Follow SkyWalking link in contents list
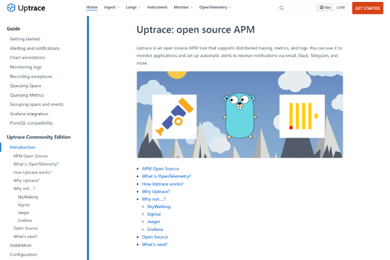Image resolution: width=390 pixels, height=260 pixels. (x=159, y=207)
